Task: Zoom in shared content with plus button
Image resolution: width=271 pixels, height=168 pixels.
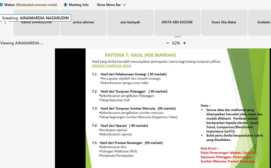Action: tap(184, 43)
